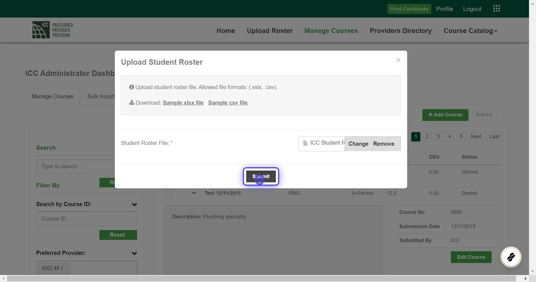Go to the Home menu item
Screen dimensions: 536x282
(x=226, y=31)
